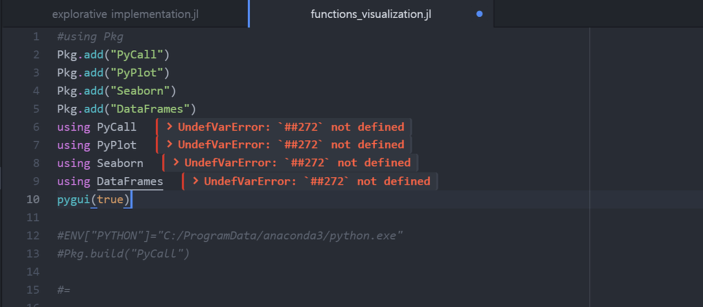Click line number 10 in the gutter
This screenshot has height=307, width=703.
(x=33, y=199)
